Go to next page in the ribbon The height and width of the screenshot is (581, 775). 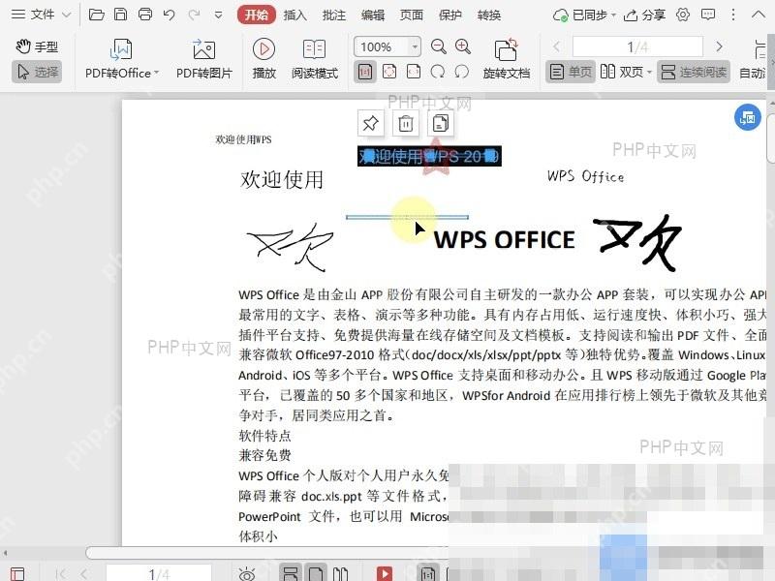click(x=719, y=46)
